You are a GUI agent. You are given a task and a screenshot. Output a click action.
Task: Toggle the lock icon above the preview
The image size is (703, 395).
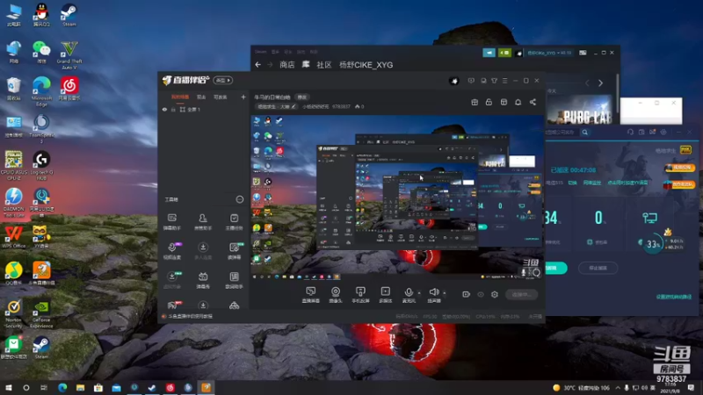pos(489,102)
